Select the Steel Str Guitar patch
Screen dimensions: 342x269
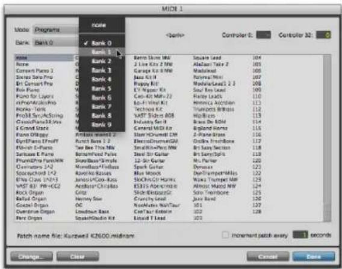tap(151, 154)
